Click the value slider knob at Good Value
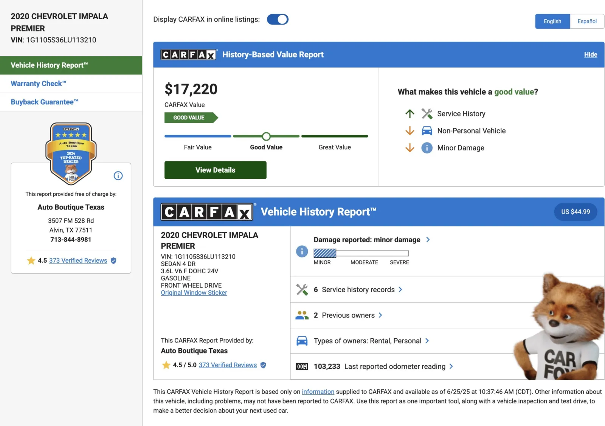This screenshot has width=605, height=426. tap(266, 136)
